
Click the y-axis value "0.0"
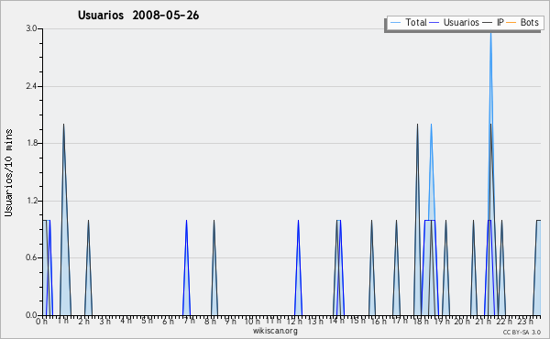[x=31, y=315]
